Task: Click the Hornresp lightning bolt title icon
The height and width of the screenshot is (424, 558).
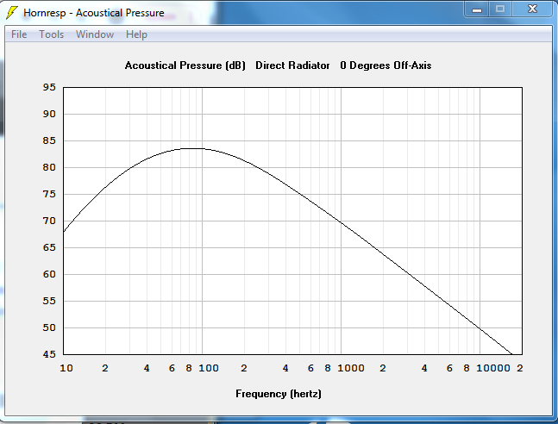Action: [x=12, y=13]
